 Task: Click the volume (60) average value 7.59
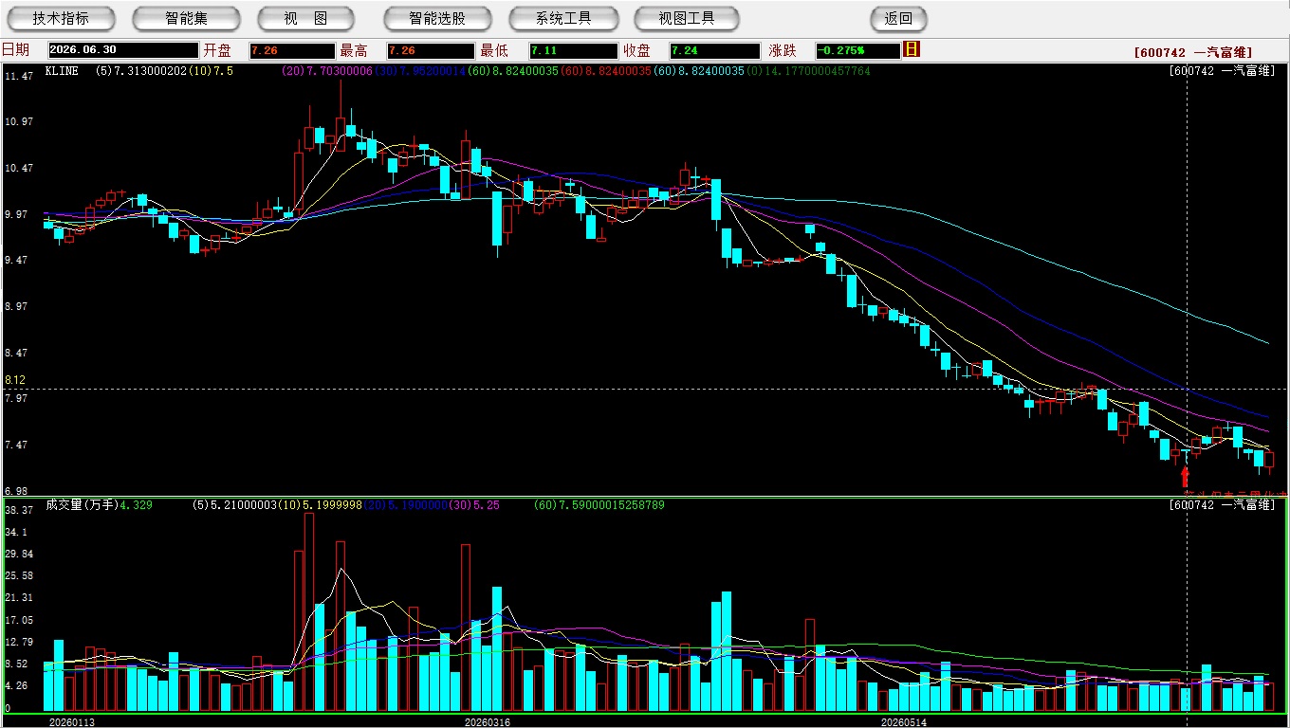(599, 505)
